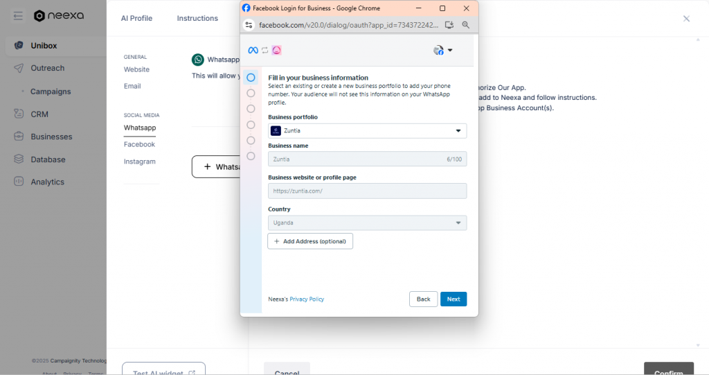This screenshot has height=375, width=709.
Task: Click the panel scrollbar up arrow
Action: click(698, 40)
